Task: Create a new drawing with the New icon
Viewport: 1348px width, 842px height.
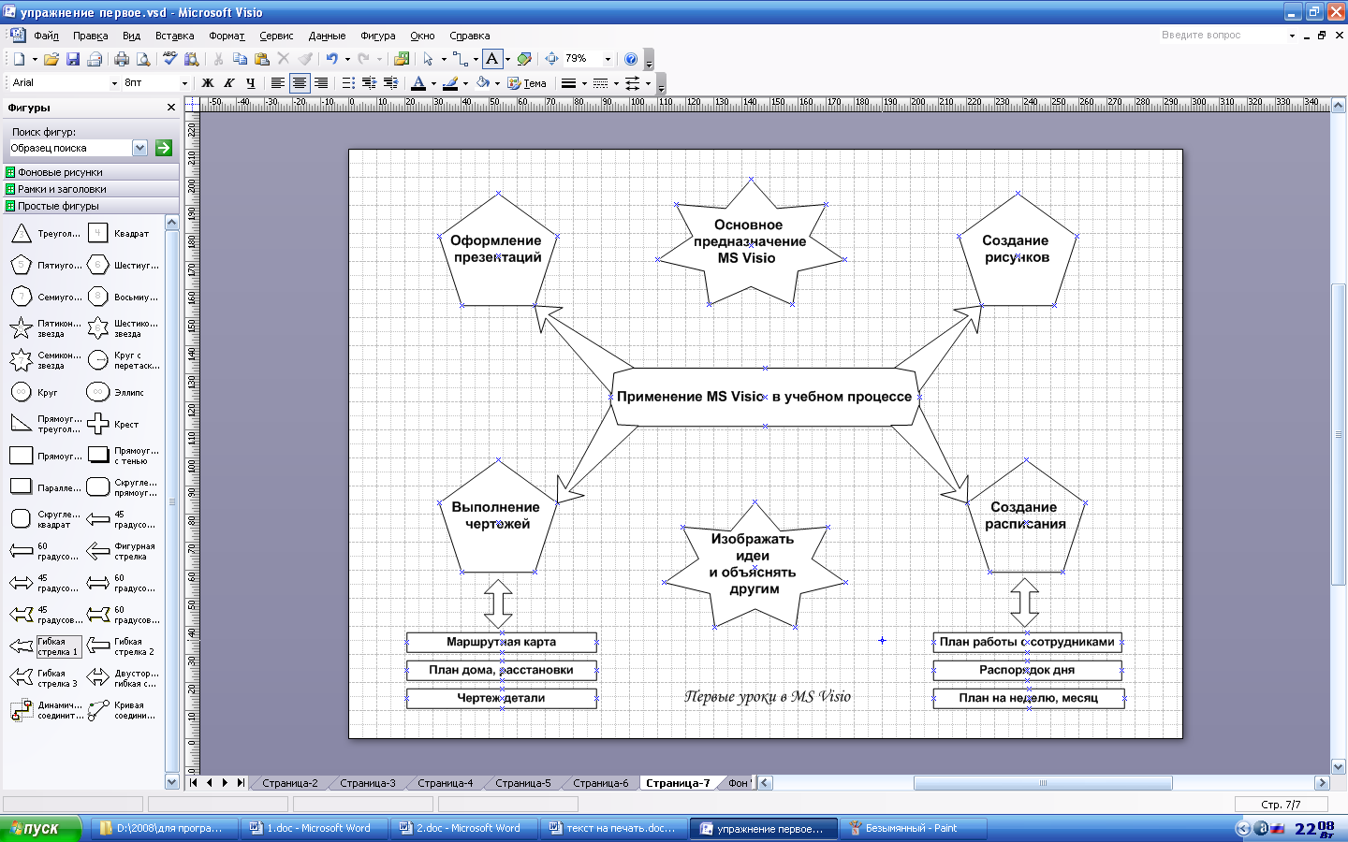Action: tap(19, 59)
